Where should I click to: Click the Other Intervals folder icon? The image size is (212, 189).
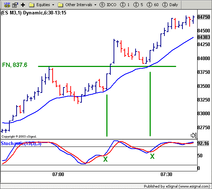61,5
